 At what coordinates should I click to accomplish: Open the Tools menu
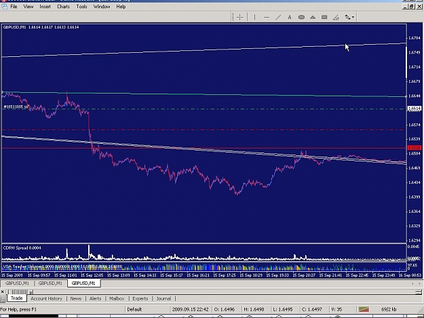point(81,7)
